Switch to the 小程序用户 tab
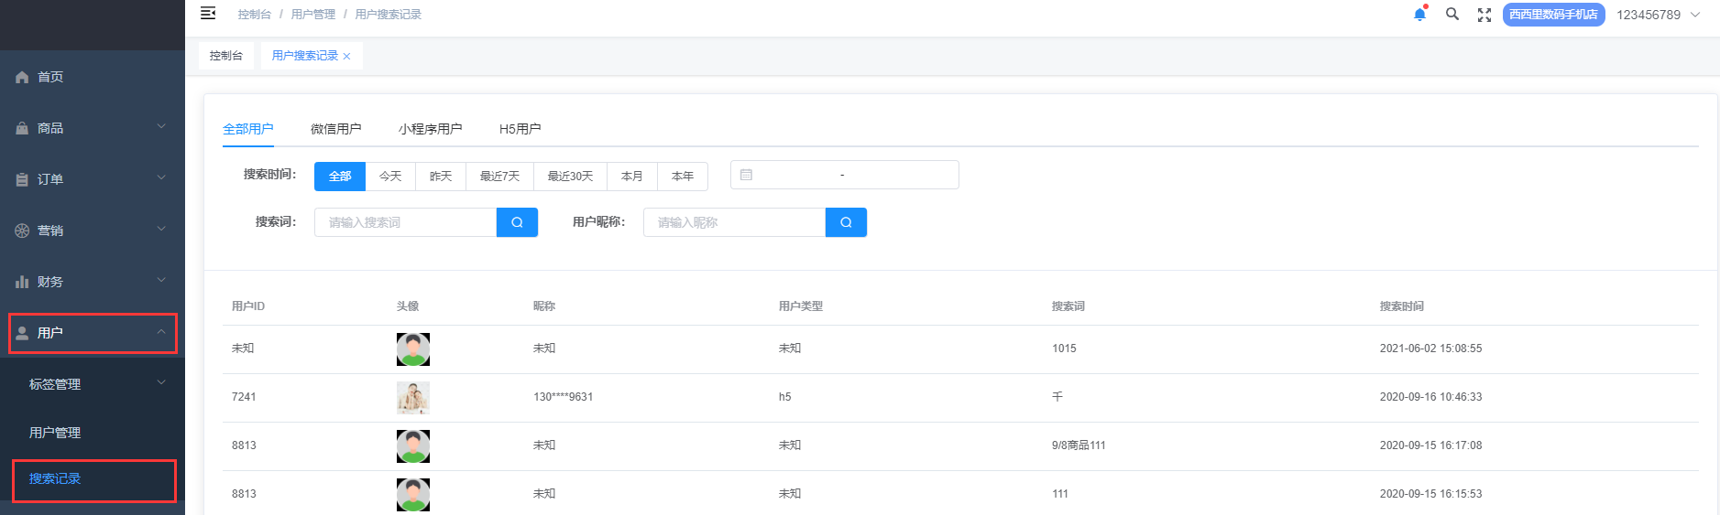Image resolution: width=1720 pixels, height=515 pixels. pos(430,129)
